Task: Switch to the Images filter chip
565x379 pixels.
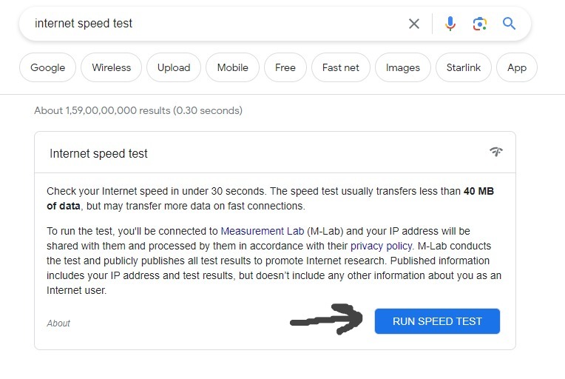Action: 403,67
